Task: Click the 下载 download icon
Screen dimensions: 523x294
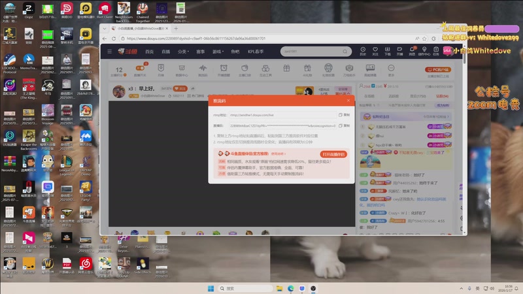Action: point(387,51)
